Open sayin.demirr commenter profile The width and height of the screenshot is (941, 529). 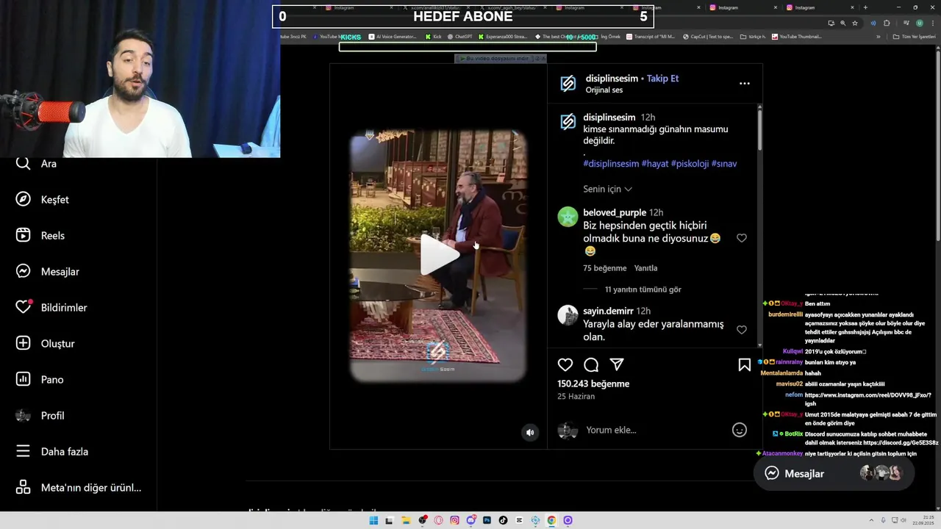[x=608, y=311]
